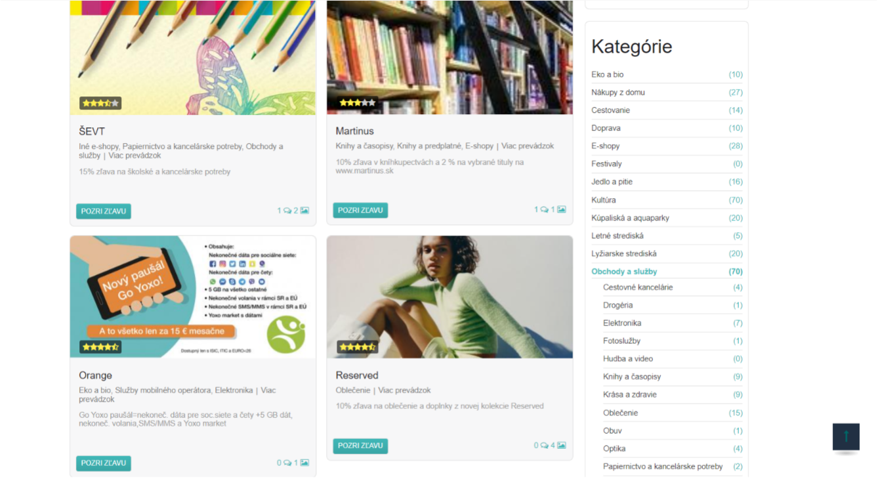Click the photos icon on Martinus card
Image resolution: width=880 pixels, height=479 pixels.
(x=562, y=210)
